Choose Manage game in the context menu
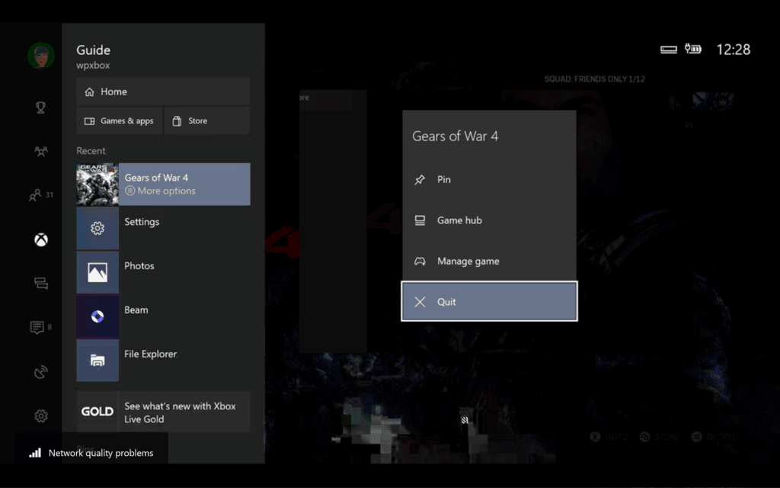Viewport: 780px width, 488px height. [490, 261]
